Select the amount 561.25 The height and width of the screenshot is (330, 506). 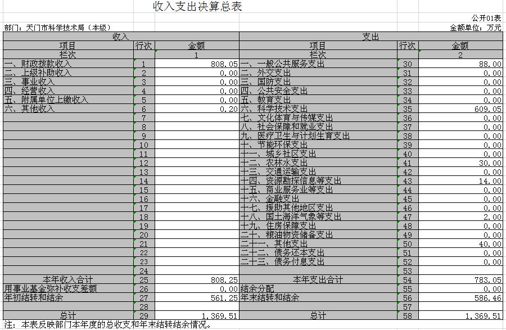click(197, 298)
